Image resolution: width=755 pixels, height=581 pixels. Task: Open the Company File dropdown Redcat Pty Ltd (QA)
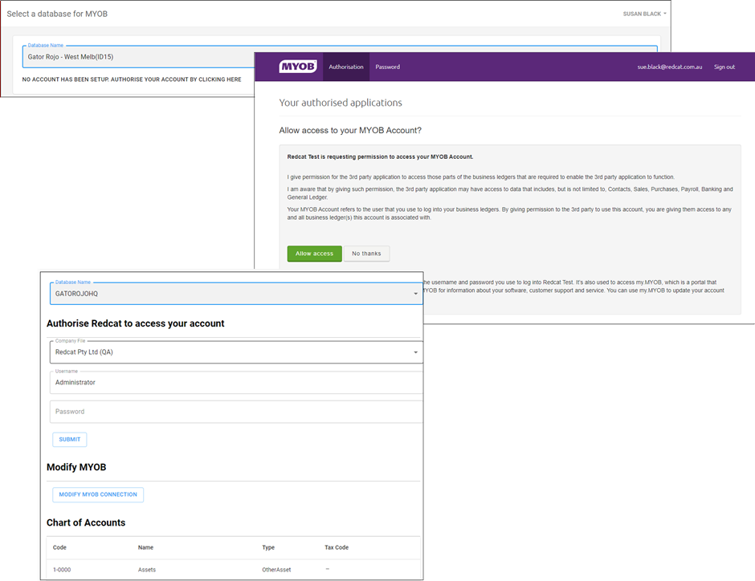[x=236, y=352]
